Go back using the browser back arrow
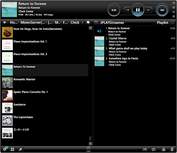 pyautogui.click(x=4, y=22)
